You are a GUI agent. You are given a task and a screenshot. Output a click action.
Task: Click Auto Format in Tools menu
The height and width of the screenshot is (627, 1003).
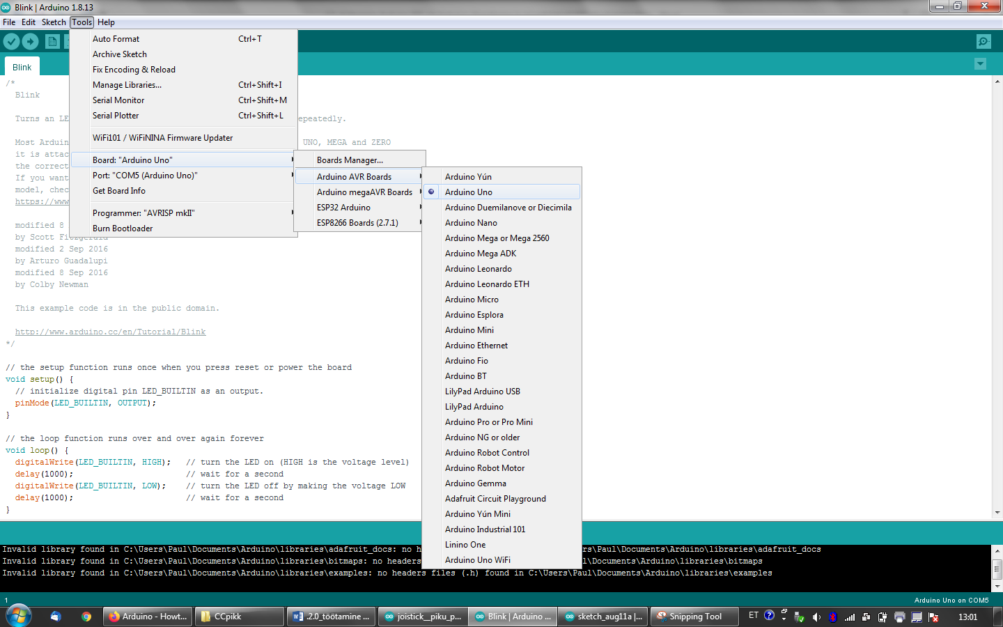pyautogui.click(x=116, y=39)
